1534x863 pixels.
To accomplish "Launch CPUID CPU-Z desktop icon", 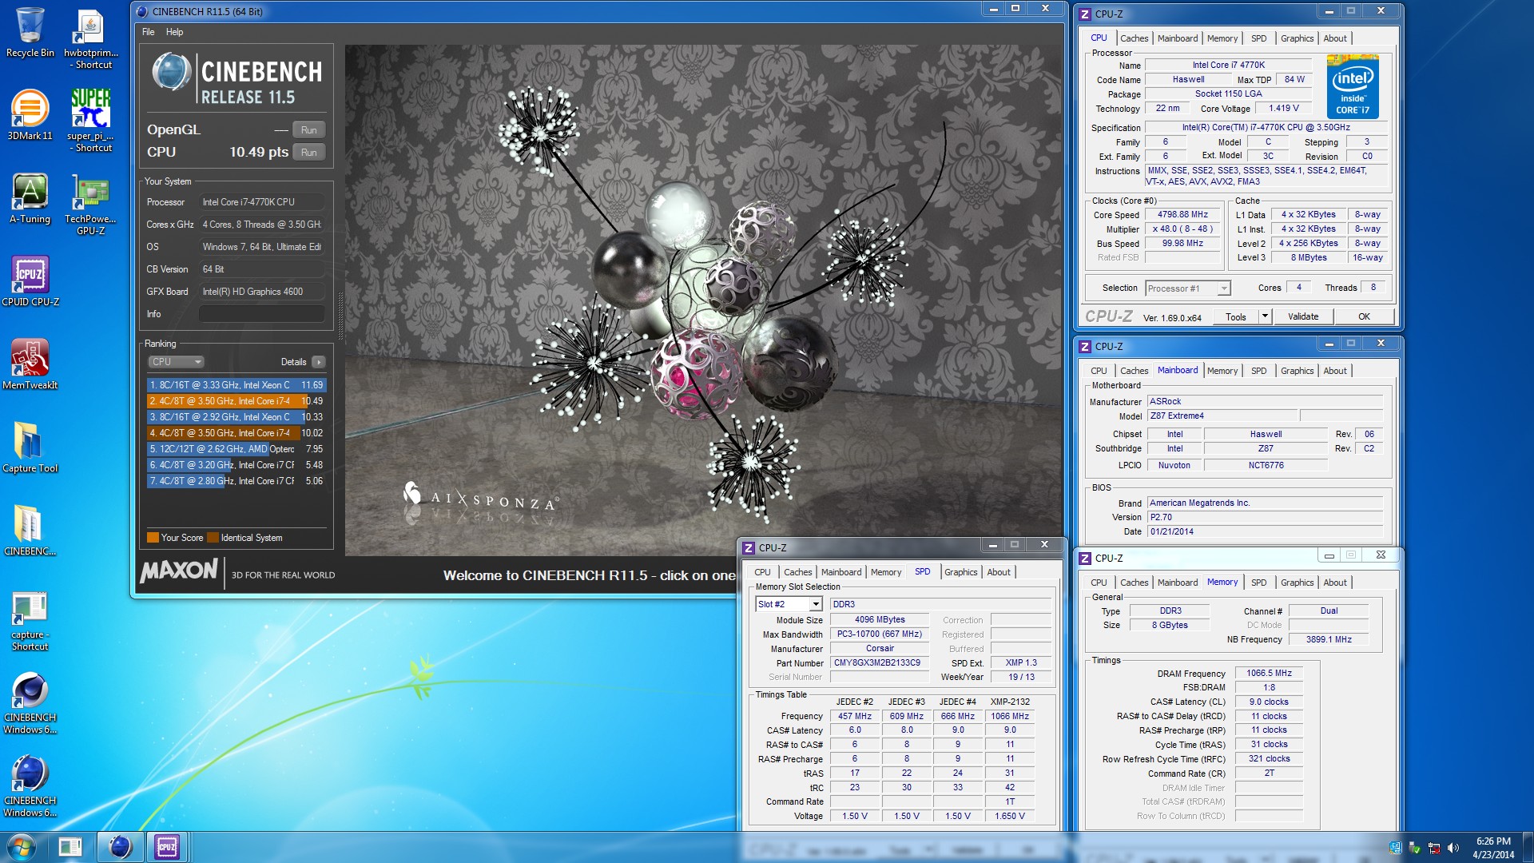I will (30, 281).
